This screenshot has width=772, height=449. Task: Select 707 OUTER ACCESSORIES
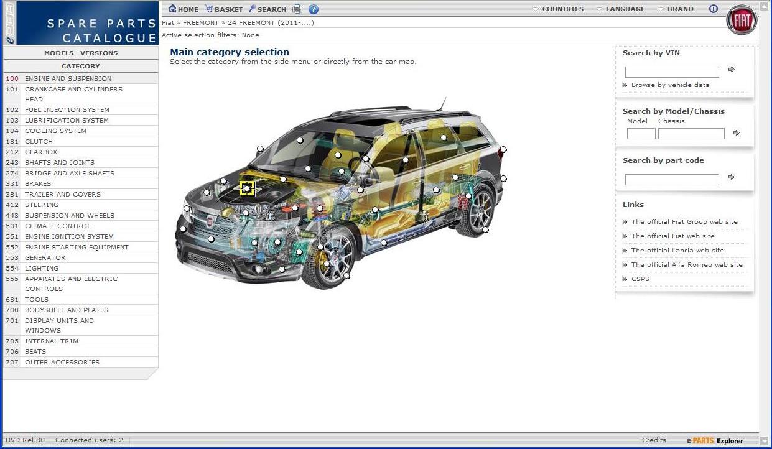pos(81,363)
